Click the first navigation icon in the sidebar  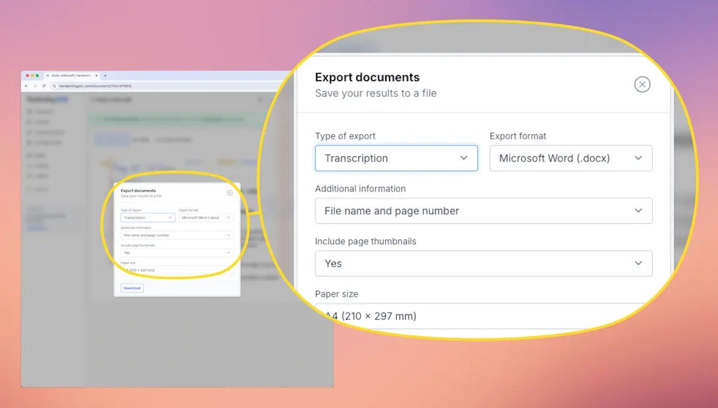click(29, 112)
